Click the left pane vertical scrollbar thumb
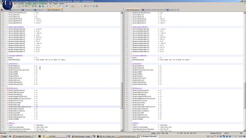The height and width of the screenshot is (138, 246). (x=121, y=95)
